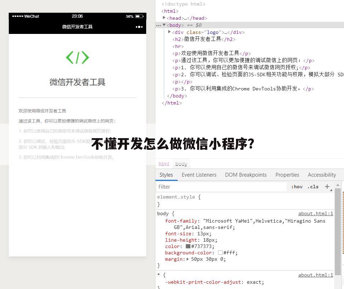
Task: Click the green code logo icon
Action: click(x=78, y=57)
